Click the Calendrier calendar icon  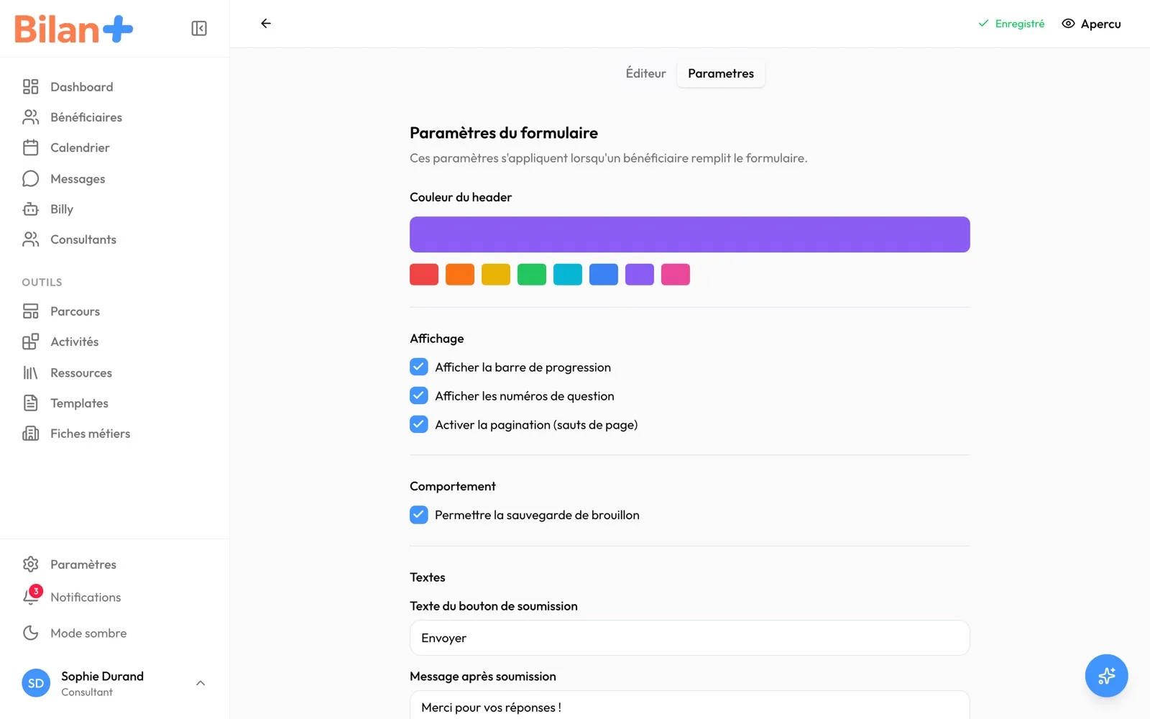tap(30, 147)
